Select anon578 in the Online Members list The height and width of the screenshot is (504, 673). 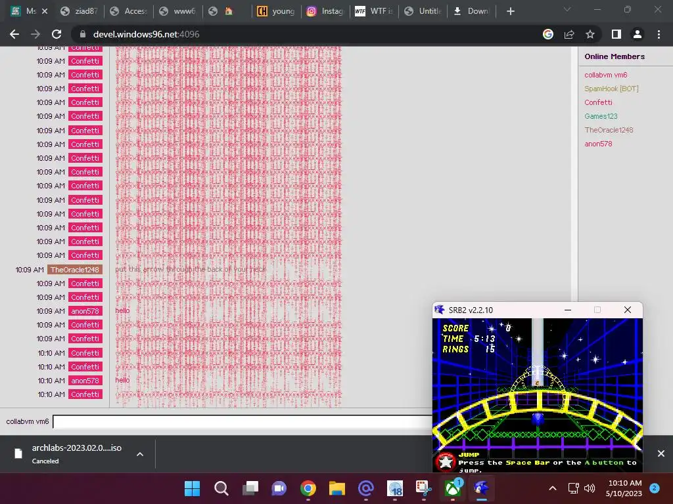[x=598, y=144]
